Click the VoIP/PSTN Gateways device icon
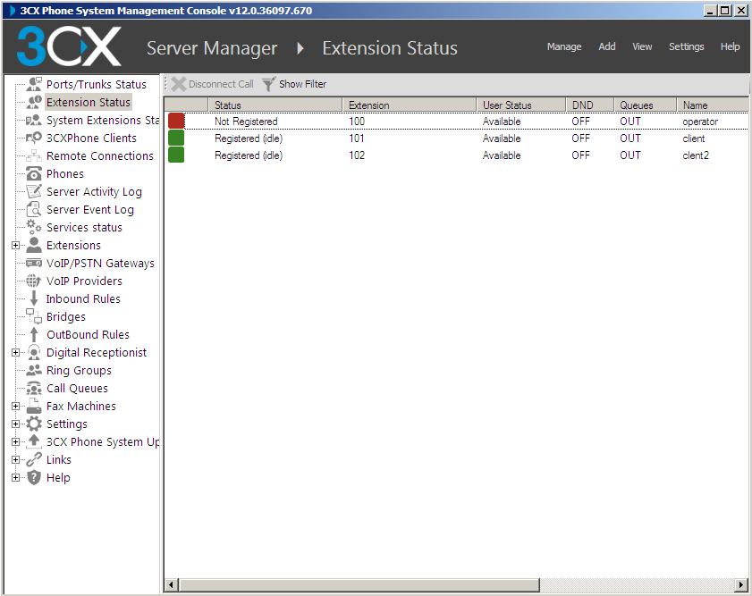 34,263
